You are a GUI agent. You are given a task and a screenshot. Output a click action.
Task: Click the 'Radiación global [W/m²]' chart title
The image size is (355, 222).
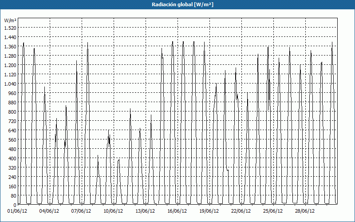tap(182, 4)
